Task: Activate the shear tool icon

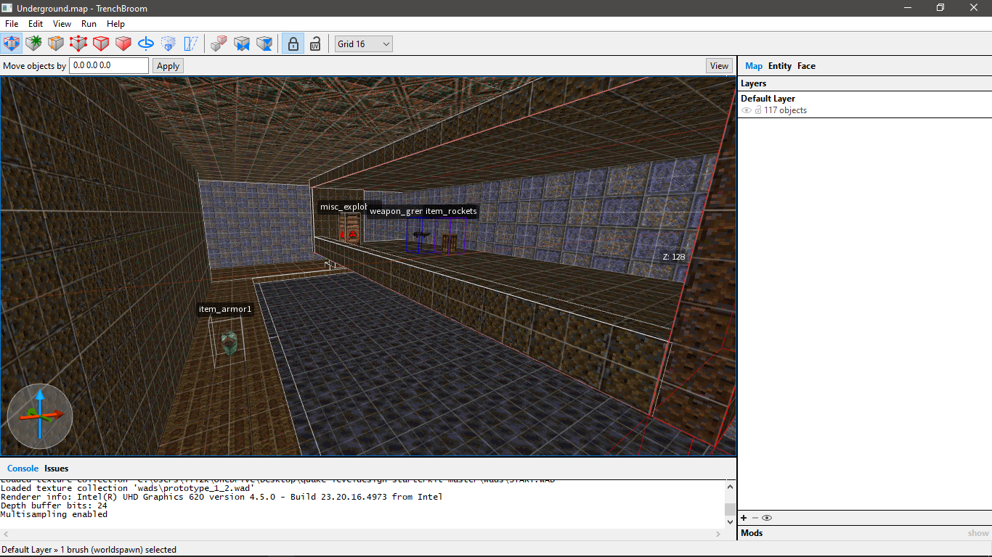Action: [191, 44]
